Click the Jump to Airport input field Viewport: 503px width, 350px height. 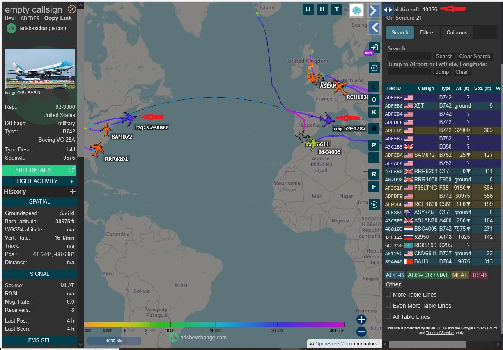[x=409, y=72]
